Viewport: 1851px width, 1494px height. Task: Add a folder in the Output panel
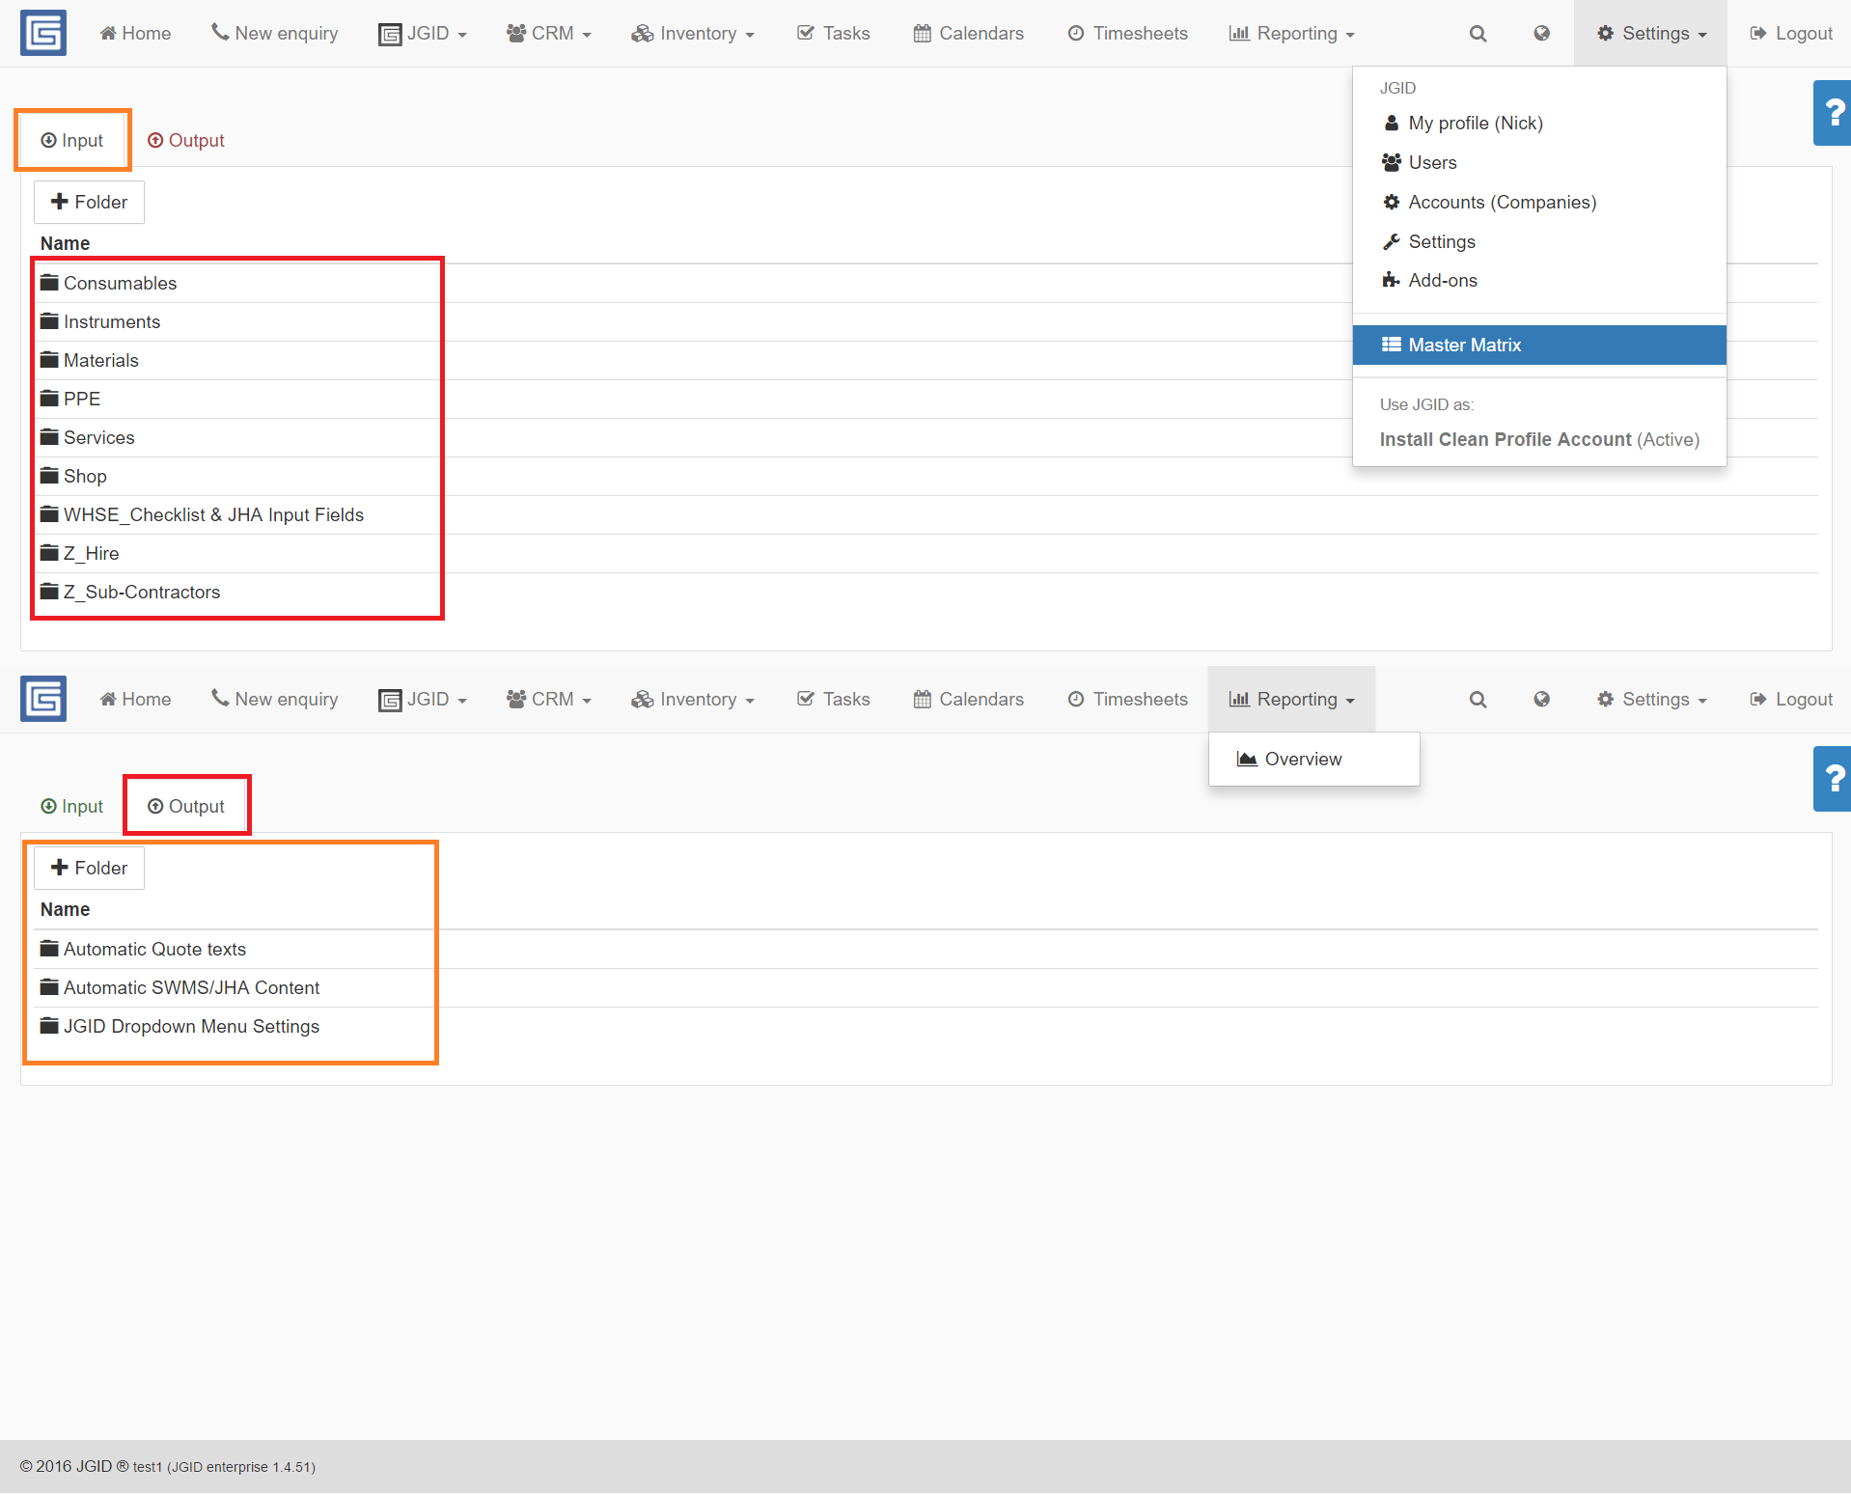point(89,868)
